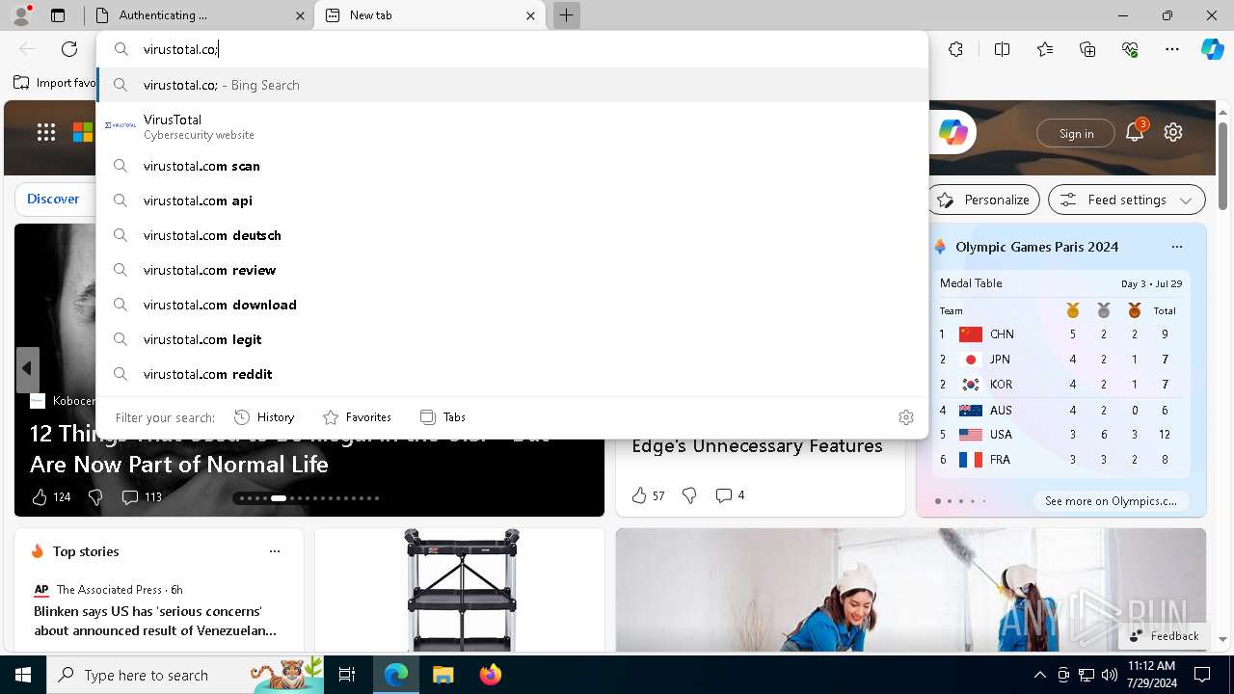
Task: Expand the Feed settings dropdown
Action: [1127, 200]
